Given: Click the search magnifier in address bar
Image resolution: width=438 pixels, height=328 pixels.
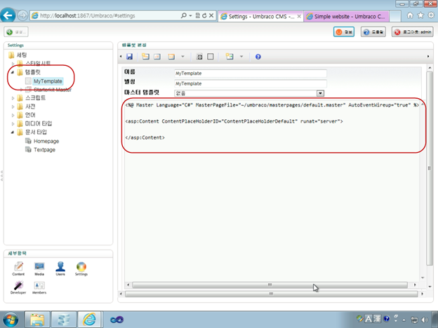Looking at the screenshot, I should coord(183,15).
